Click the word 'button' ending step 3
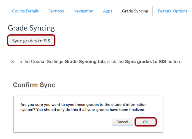192x139 pixels. (174, 62)
